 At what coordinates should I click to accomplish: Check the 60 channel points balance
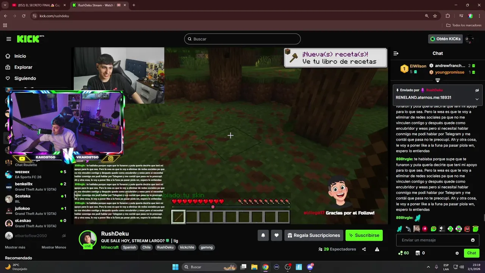click(404, 253)
